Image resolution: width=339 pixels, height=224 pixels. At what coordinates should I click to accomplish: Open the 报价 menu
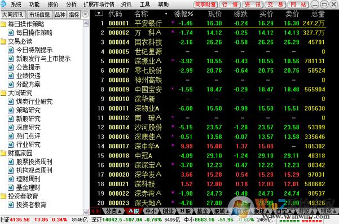(x=53, y=5)
